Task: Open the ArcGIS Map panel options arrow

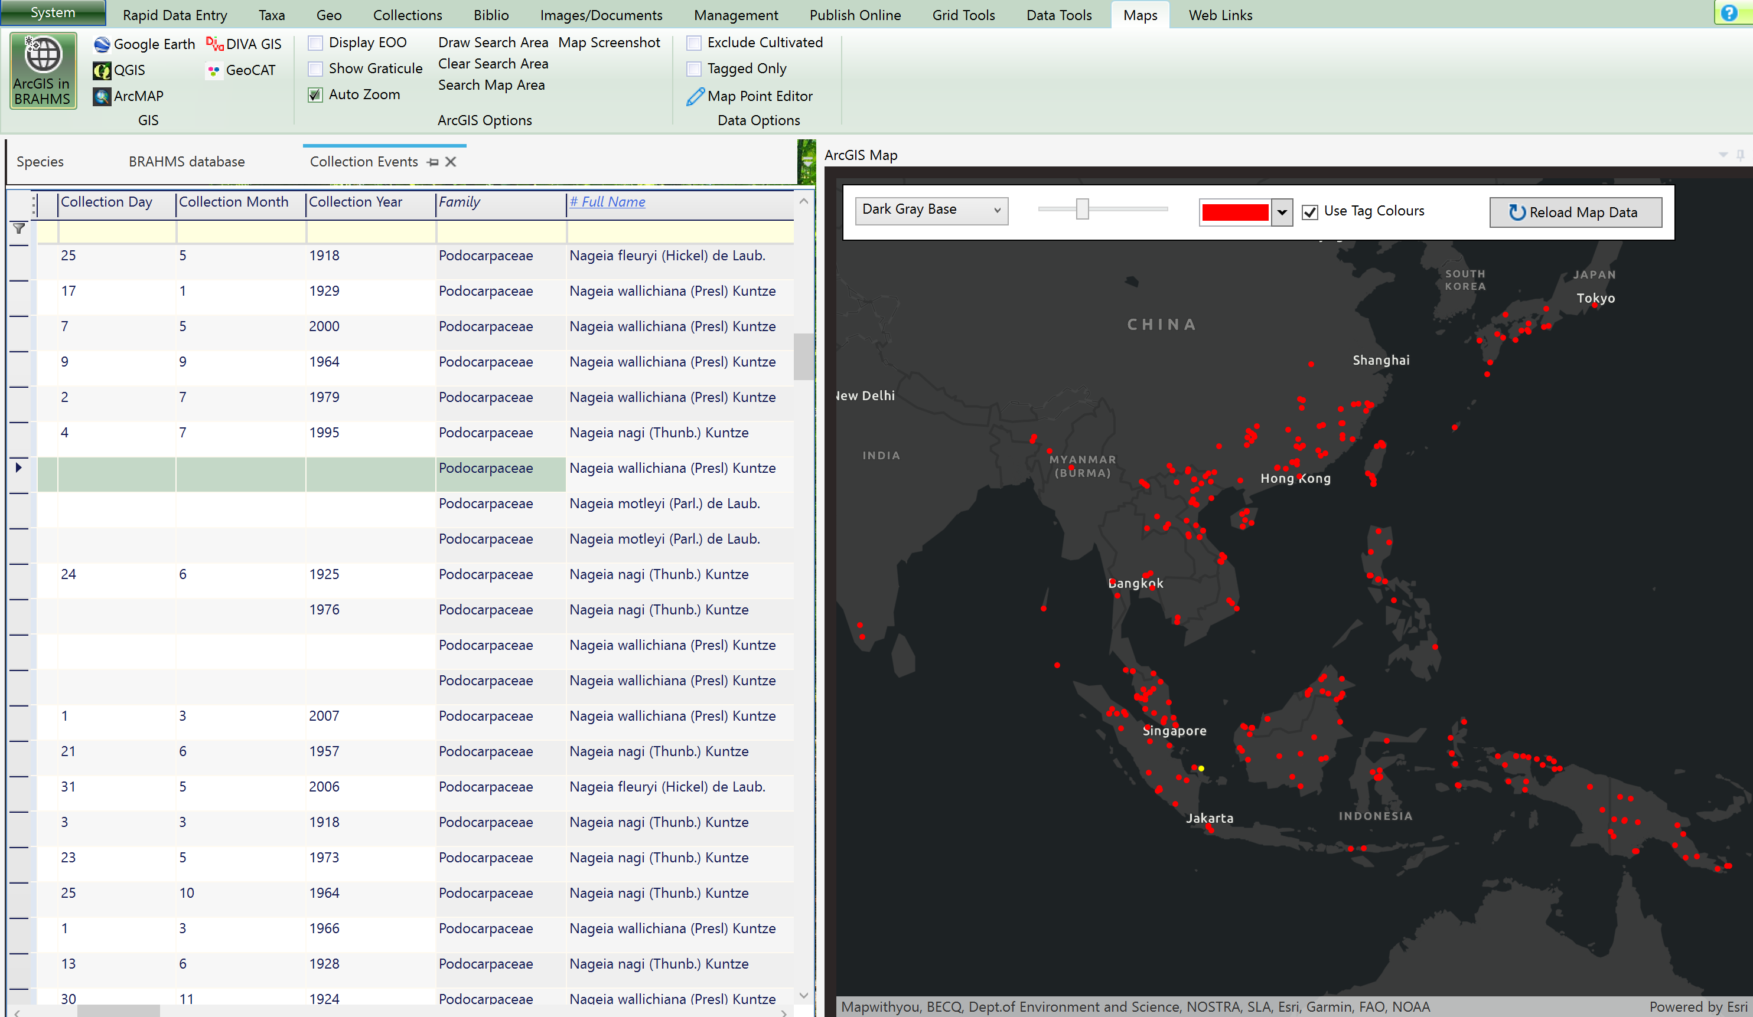Action: click(1723, 154)
